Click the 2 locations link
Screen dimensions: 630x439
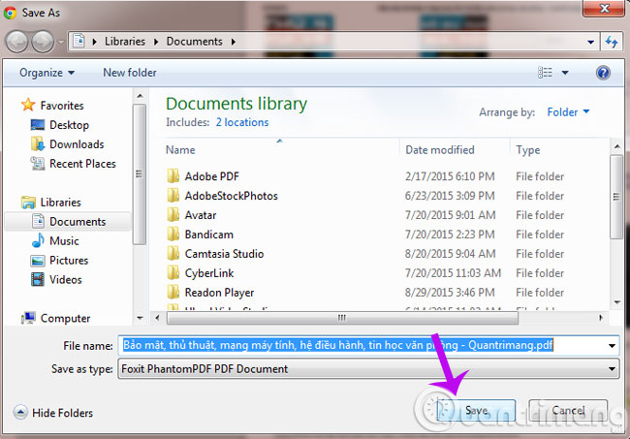pos(242,122)
